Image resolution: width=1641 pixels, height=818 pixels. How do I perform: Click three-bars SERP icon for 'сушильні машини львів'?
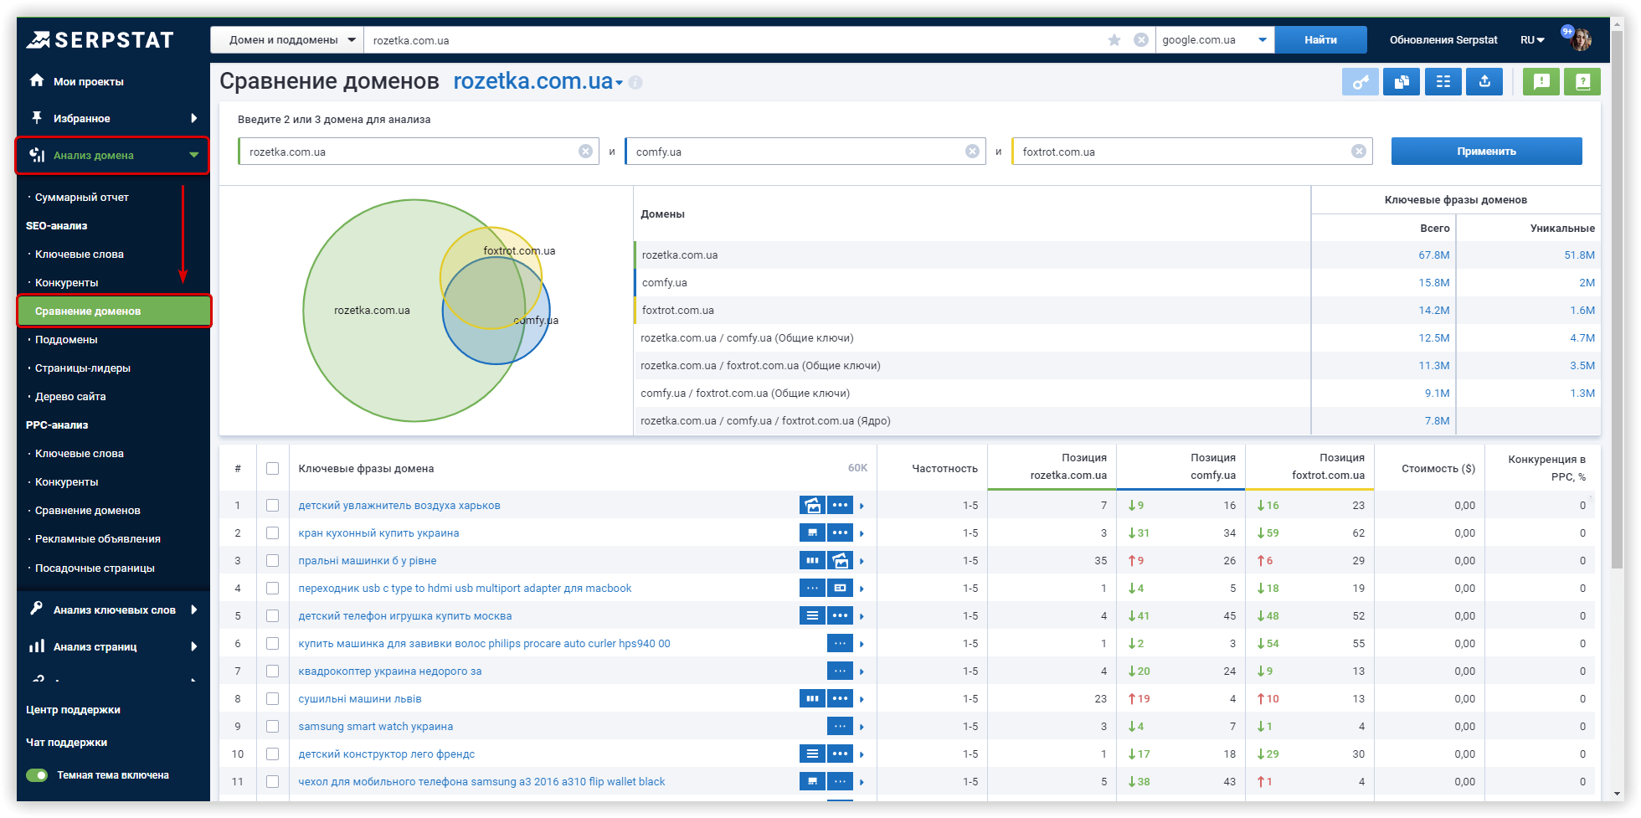click(812, 699)
